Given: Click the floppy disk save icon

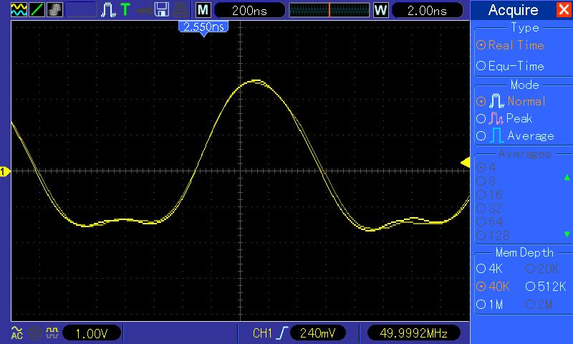Looking at the screenshot, I should [162, 9].
